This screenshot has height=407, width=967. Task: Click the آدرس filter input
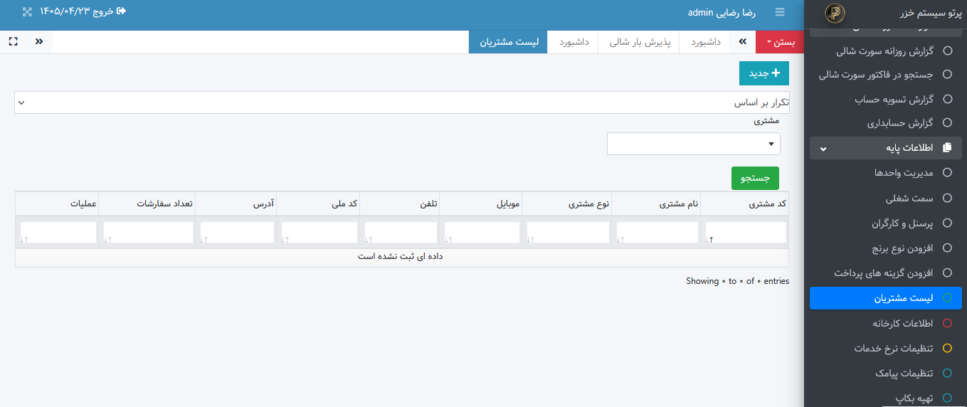tap(238, 233)
